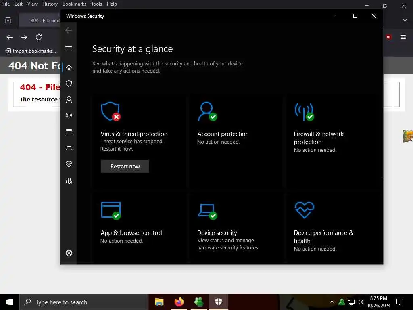Open the red extension icon in Firefox toolbar
The width and height of the screenshot is (413, 310).
(389, 37)
